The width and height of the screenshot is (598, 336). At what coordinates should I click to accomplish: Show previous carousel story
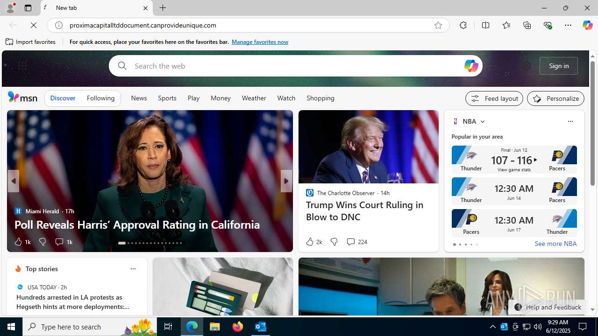13,181
